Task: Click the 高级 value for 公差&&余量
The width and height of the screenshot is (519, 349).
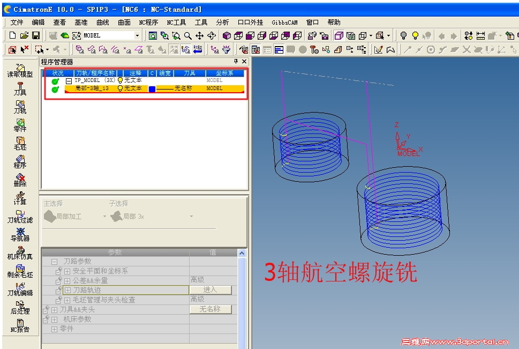Action: click(198, 280)
